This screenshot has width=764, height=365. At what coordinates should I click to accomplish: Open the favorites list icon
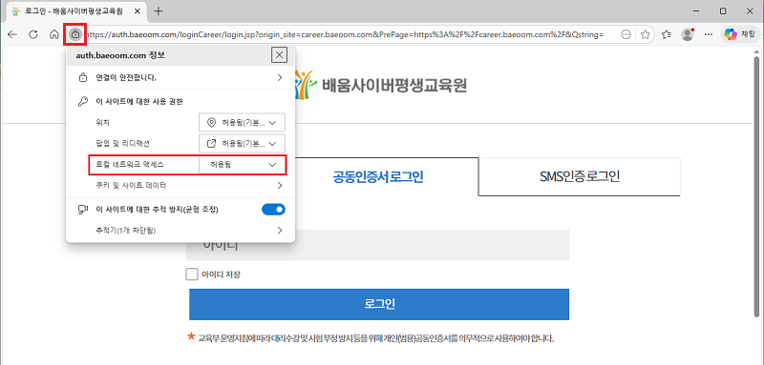(667, 34)
